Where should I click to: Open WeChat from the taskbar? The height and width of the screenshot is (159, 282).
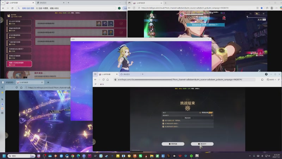click(x=140, y=156)
